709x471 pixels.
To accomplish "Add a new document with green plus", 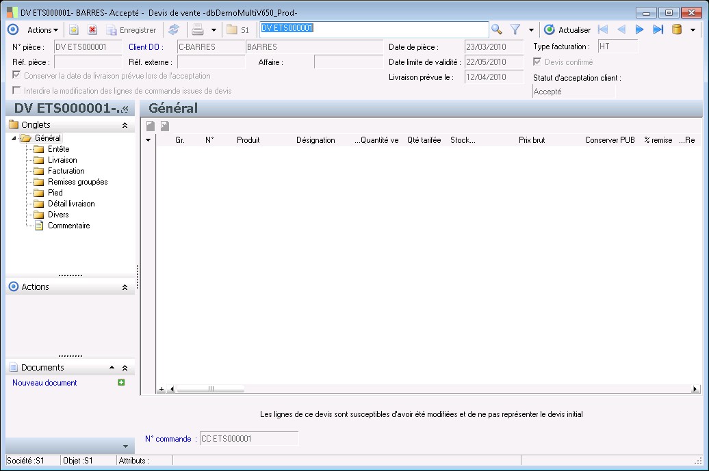I will tap(121, 383).
